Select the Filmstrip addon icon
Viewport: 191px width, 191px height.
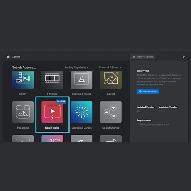tap(52, 80)
